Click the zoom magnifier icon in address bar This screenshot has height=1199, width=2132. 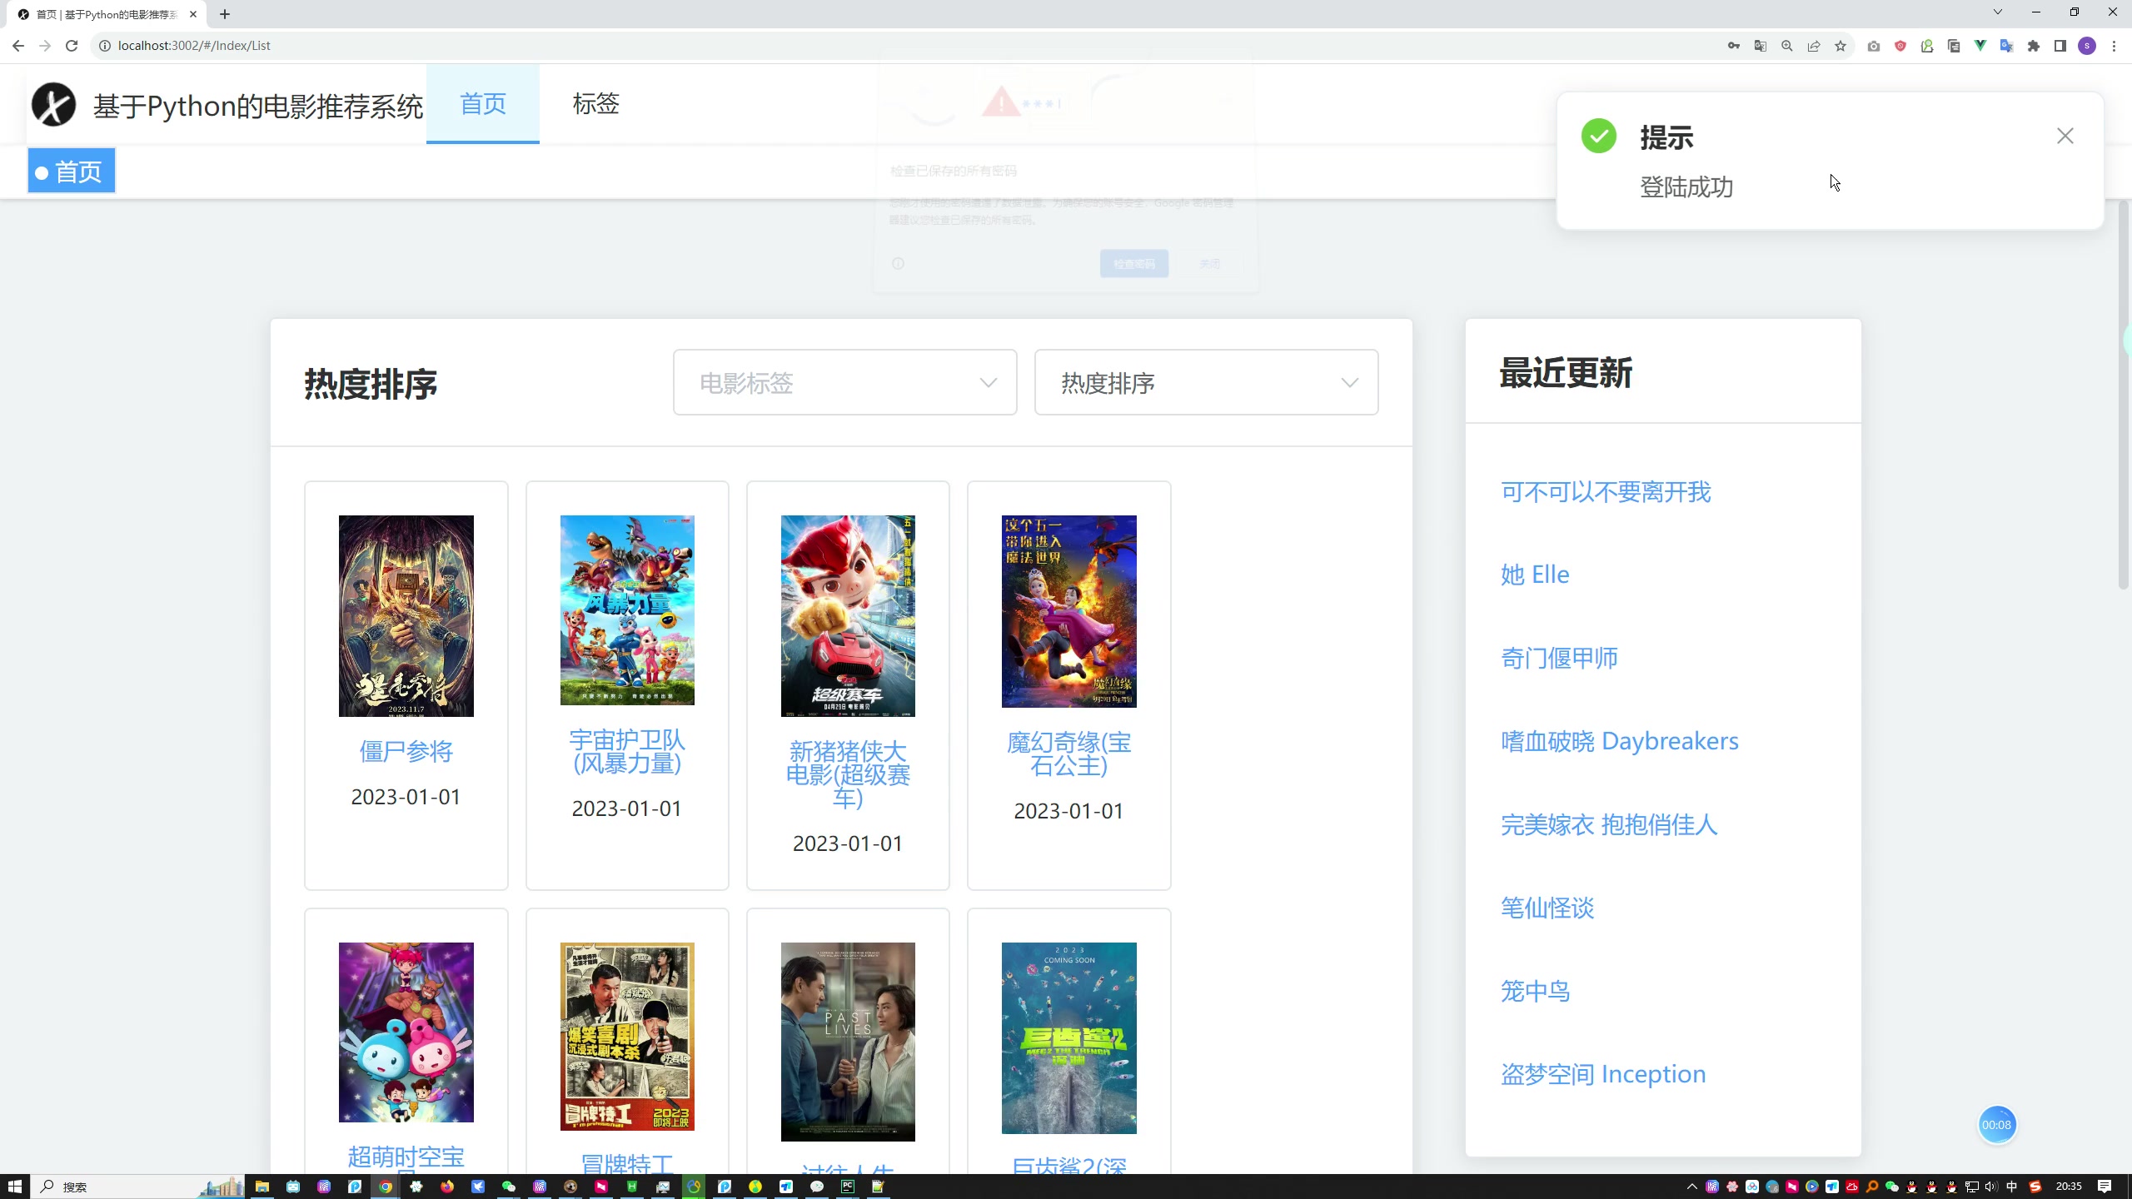[x=1787, y=46]
